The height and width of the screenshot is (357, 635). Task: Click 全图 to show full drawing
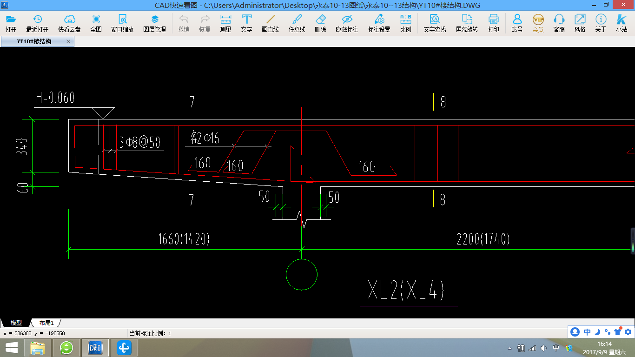point(96,23)
